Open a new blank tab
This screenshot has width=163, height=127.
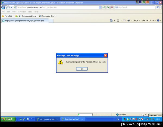51,21
